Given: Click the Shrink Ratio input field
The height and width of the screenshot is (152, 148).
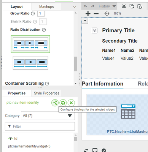Looking at the screenshot, I should (x=43, y=22).
